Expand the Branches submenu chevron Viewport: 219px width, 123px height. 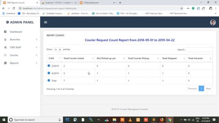[x=37, y=40]
